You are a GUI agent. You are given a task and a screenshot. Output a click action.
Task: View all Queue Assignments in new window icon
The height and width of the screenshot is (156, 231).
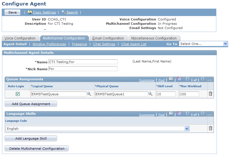[x=171, y=79]
